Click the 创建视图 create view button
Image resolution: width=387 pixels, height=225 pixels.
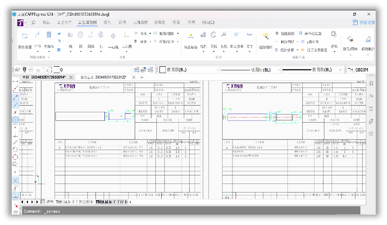285,33
